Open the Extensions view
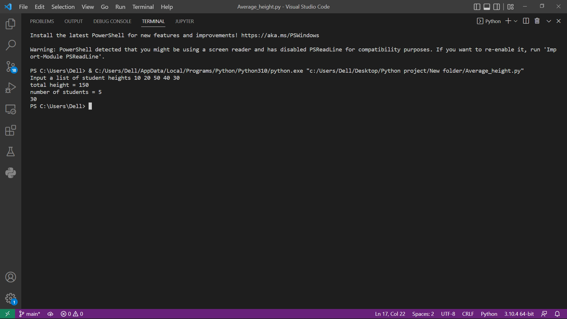567x319 pixels. (x=11, y=131)
